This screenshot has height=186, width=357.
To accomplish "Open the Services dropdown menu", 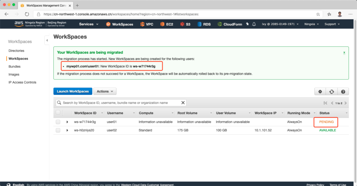I will (89, 24).
